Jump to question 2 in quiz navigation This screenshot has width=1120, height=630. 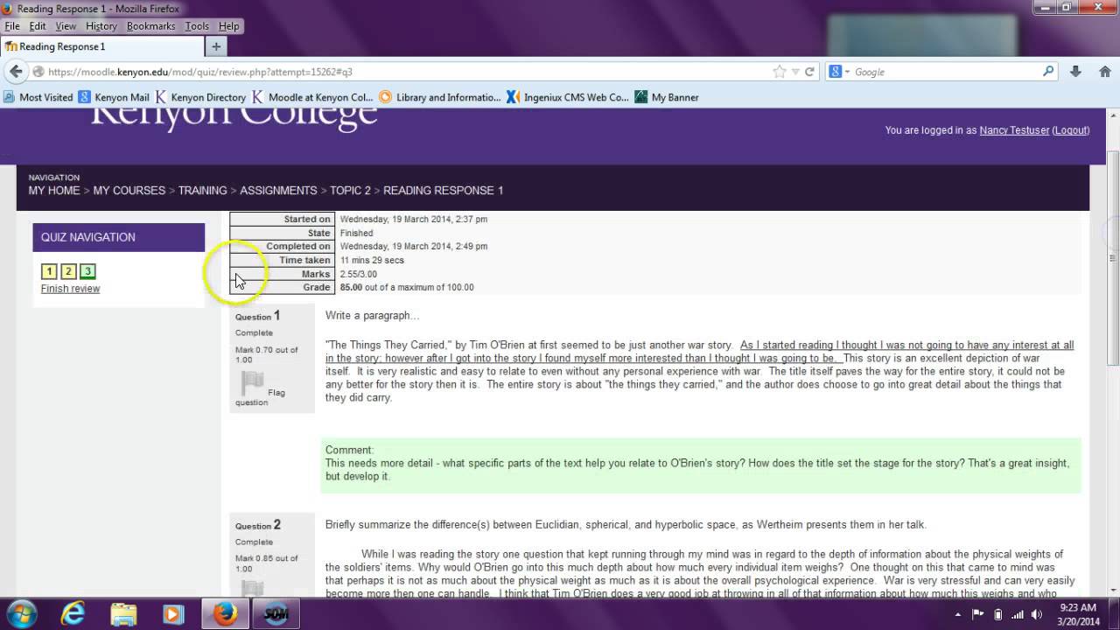click(68, 271)
